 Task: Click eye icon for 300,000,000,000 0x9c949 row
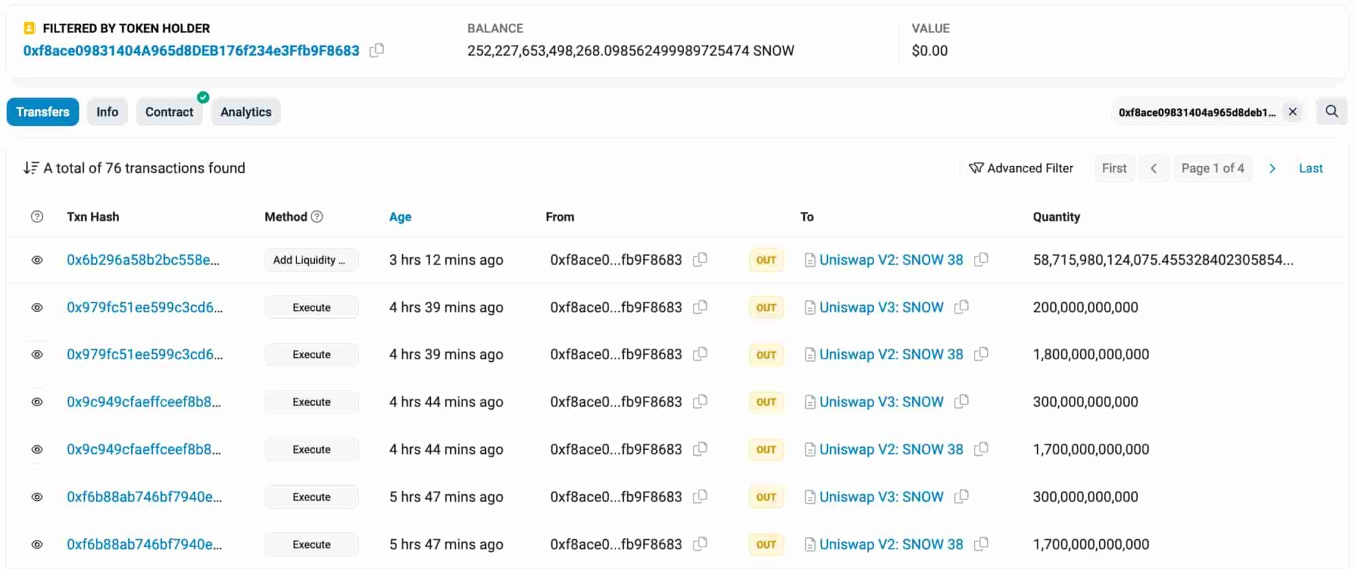pyautogui.click(x=37, y=402)
